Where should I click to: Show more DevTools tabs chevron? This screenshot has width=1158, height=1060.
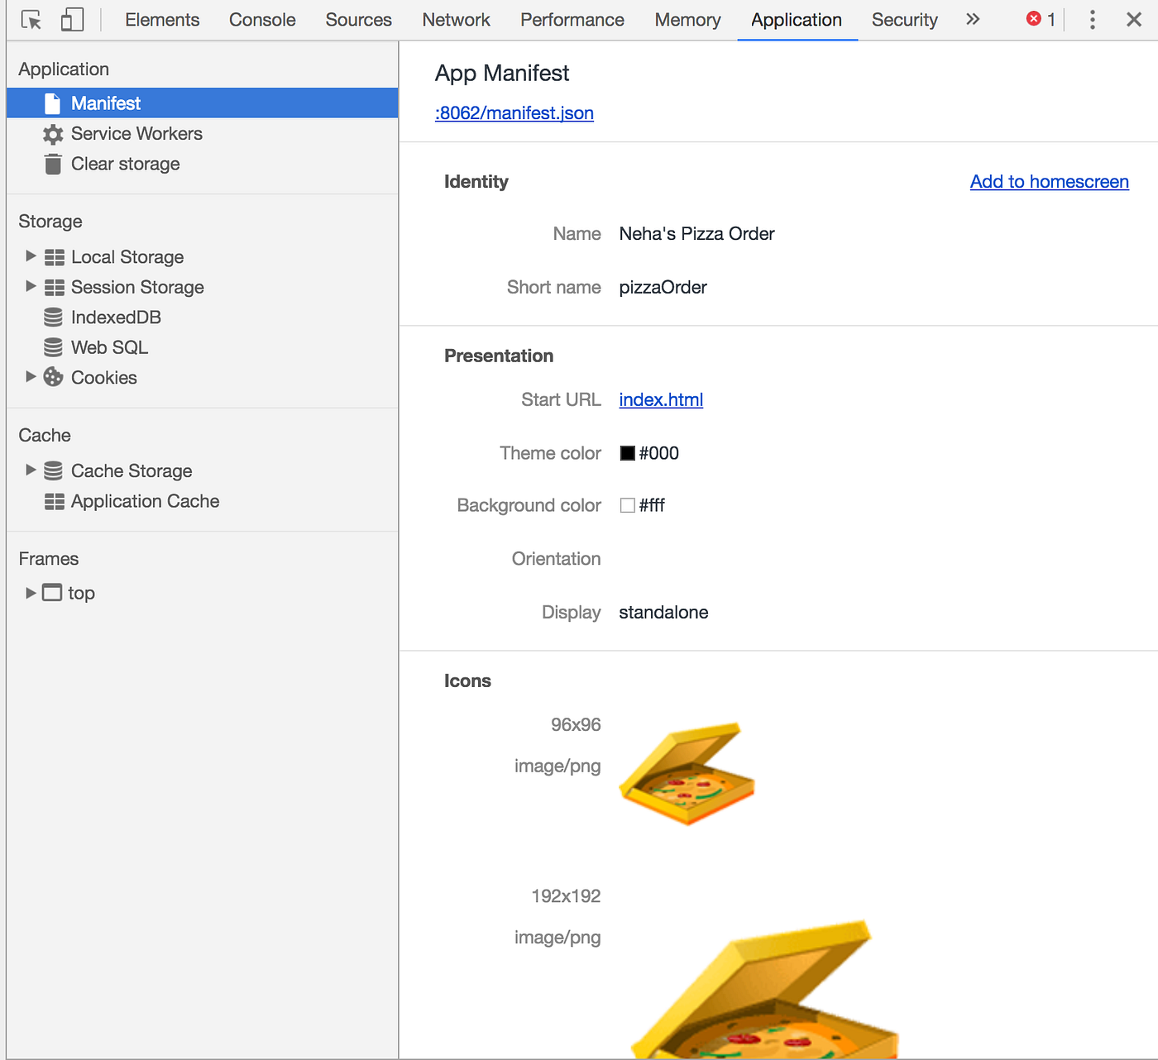[x=973, y=19]
